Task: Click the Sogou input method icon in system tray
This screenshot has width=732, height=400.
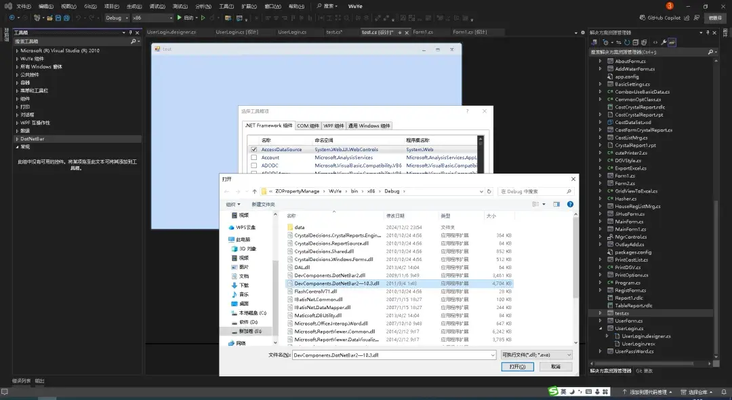Action: tap(552, 392)
